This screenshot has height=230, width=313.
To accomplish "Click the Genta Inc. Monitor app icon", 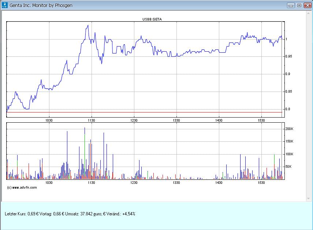I will [x=4, y=5].
